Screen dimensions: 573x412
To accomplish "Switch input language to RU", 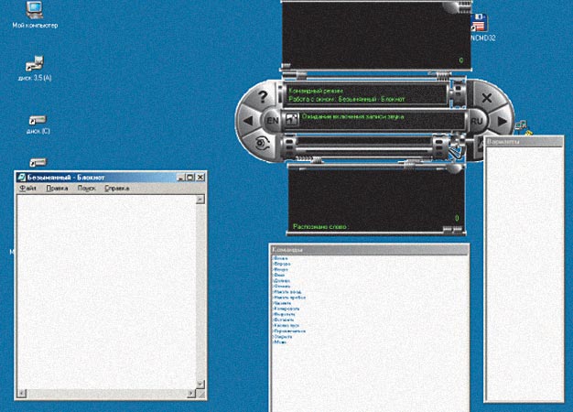I will point(478,120).
